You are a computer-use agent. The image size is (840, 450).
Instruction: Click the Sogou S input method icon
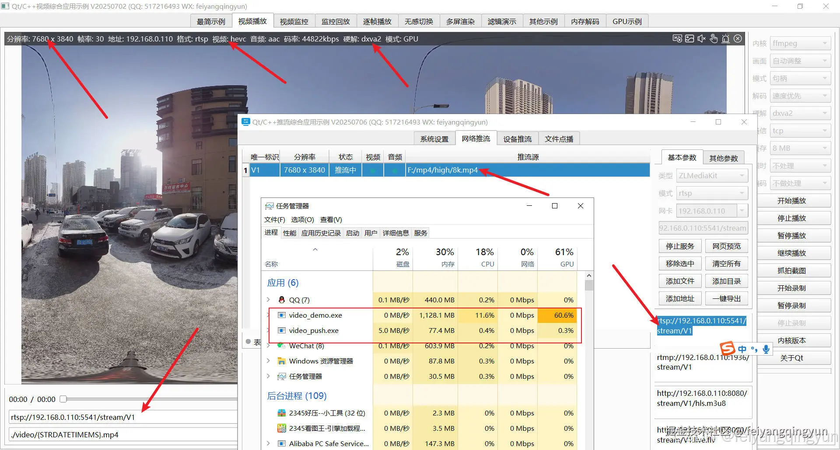point(728,348)
